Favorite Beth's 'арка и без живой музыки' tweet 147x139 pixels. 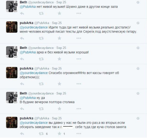click(59, 59)
